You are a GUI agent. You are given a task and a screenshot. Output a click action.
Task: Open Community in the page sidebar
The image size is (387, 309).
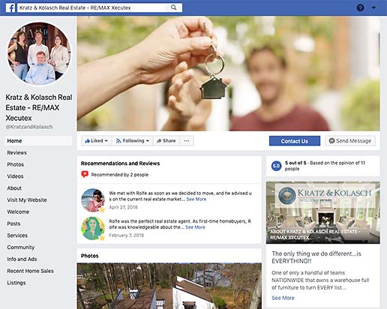(21, 247)
